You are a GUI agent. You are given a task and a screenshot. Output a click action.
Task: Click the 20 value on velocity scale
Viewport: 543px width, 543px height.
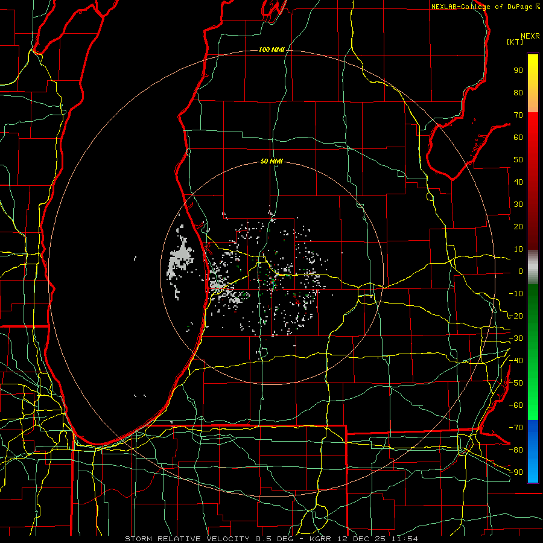click(518, 227)
